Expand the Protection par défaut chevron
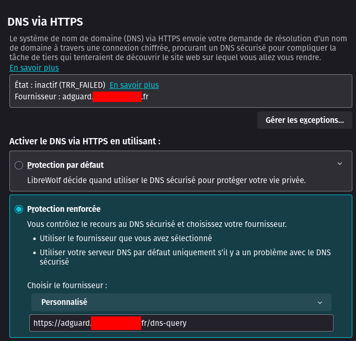The image size is (356, 341). (340, 164)
